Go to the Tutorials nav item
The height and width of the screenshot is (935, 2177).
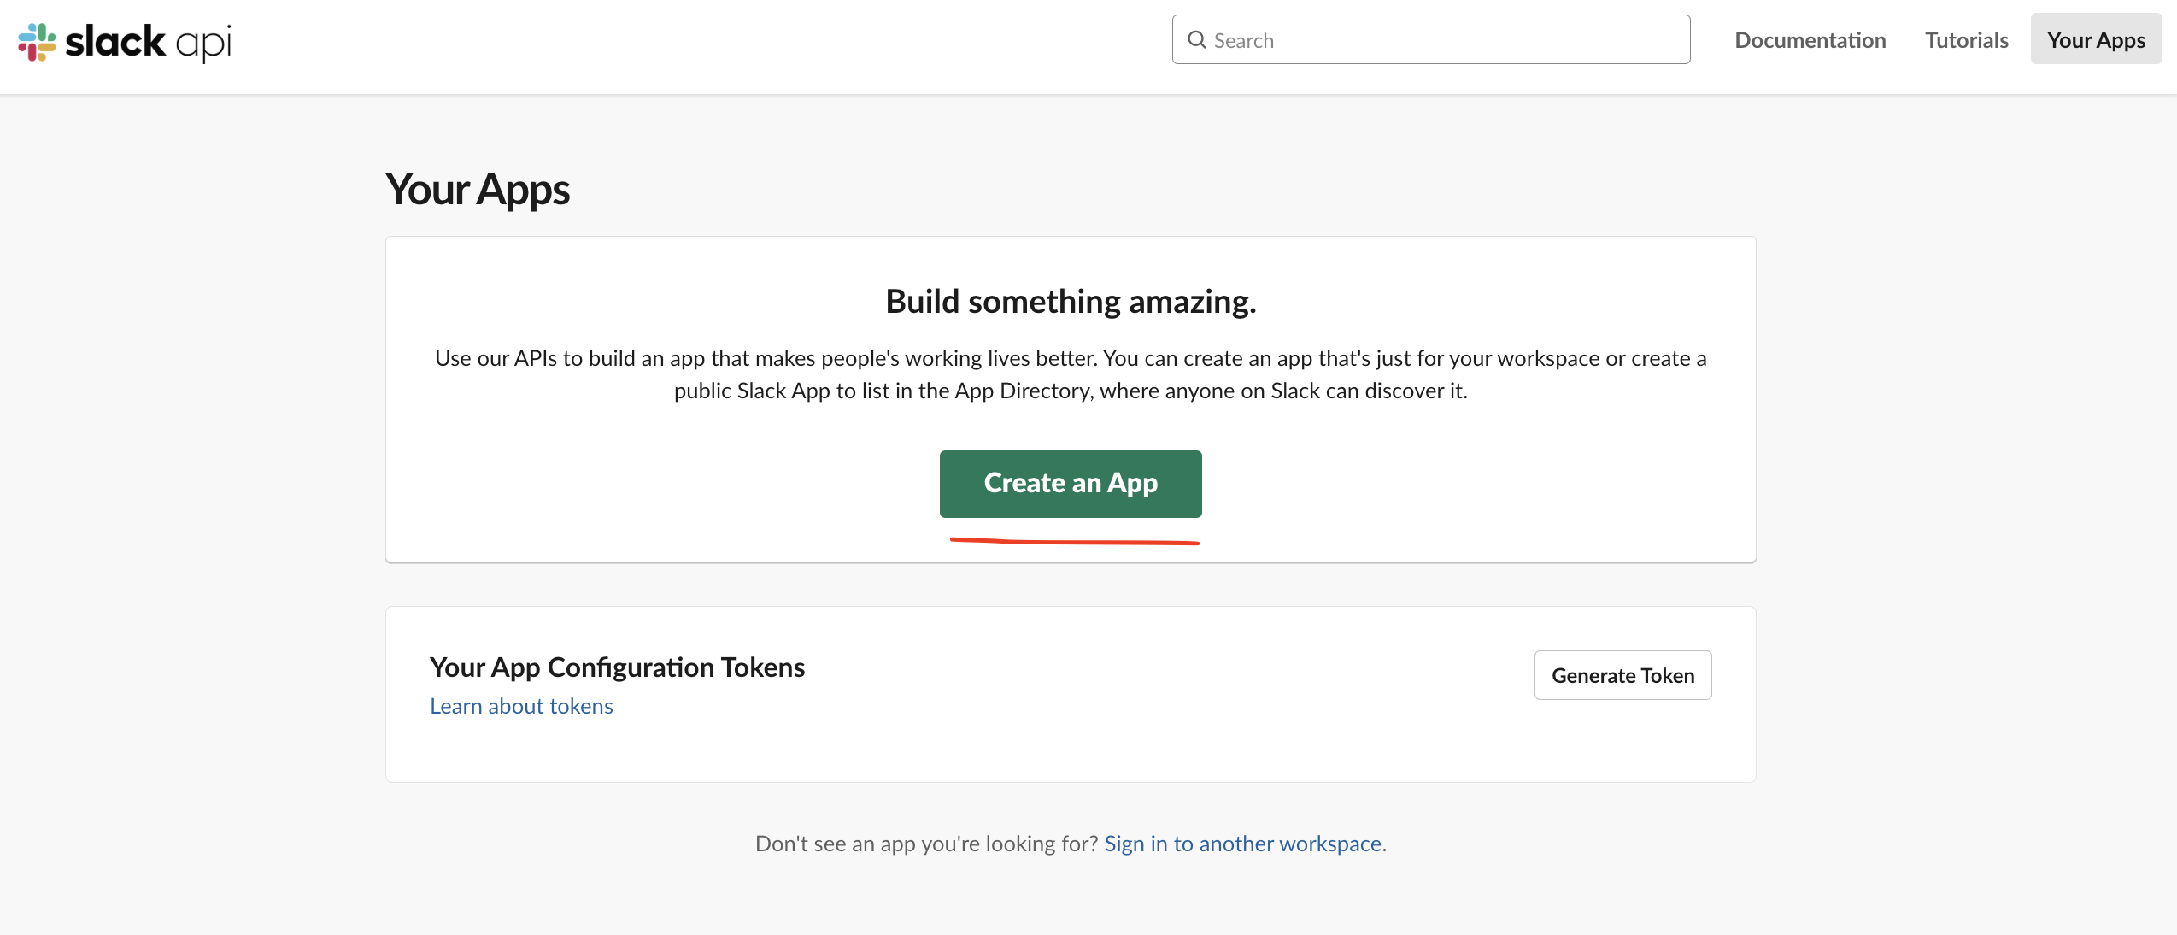coord(1966,40)
